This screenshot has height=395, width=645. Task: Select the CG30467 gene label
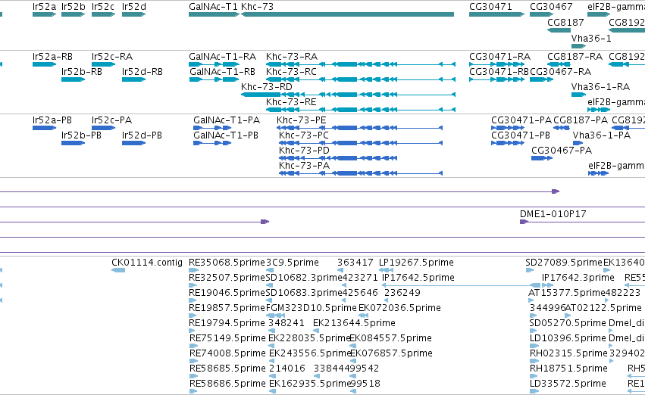(551, 7)
